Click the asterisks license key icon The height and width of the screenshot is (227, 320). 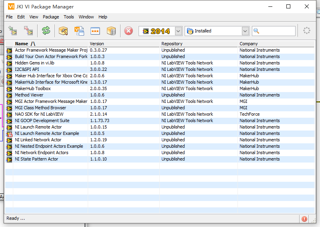(x=95, y=31)
